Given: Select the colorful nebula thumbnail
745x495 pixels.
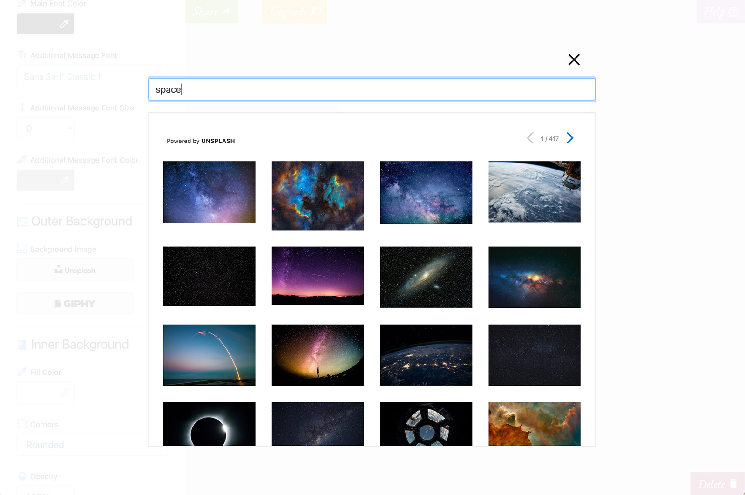Looking at the screenshot, I should (318, 196).
